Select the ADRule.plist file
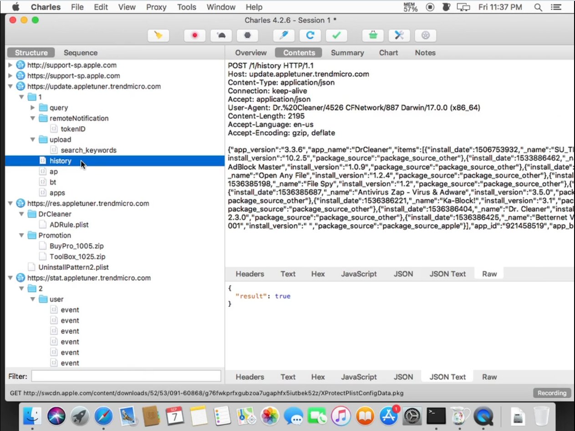 tap(69, 225)
